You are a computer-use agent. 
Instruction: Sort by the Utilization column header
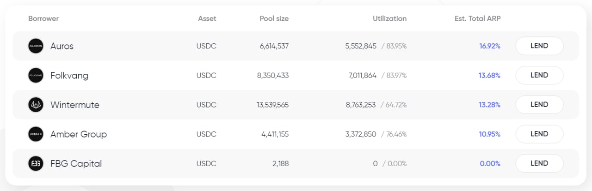point(389,19)
